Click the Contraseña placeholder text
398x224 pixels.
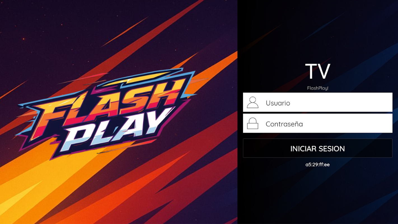(284, 124)
